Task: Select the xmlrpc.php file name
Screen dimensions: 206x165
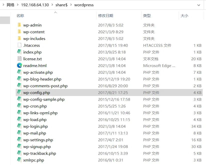Action: 34,160
